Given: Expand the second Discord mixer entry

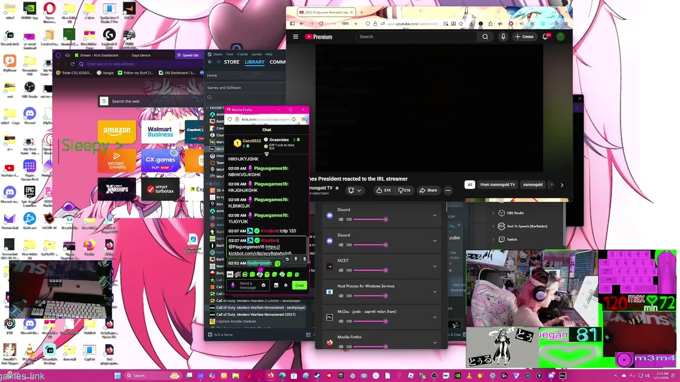Looking at the screenshot, I should coord(435,241).
